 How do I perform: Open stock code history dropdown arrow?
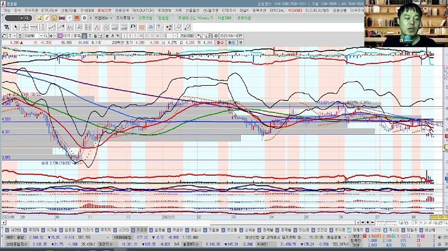(x=41, y=35)
